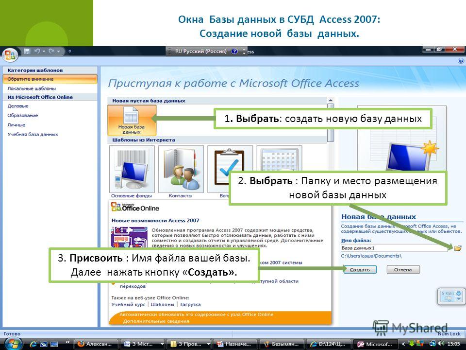Click the network speed desktop gadget
The width and height of the screenshot is (466, 350).
(451, 296)
